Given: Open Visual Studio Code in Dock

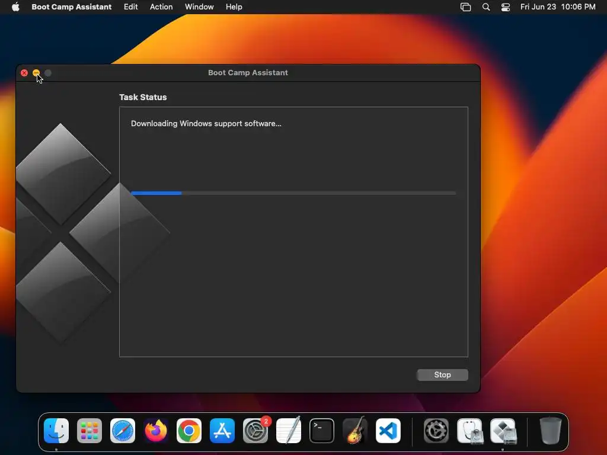Looking at the screenshot, I should point(388,431).
